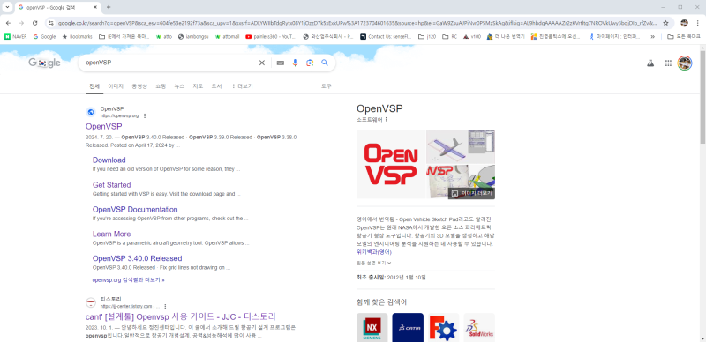Start voice search with the microphone

[295, 63]
